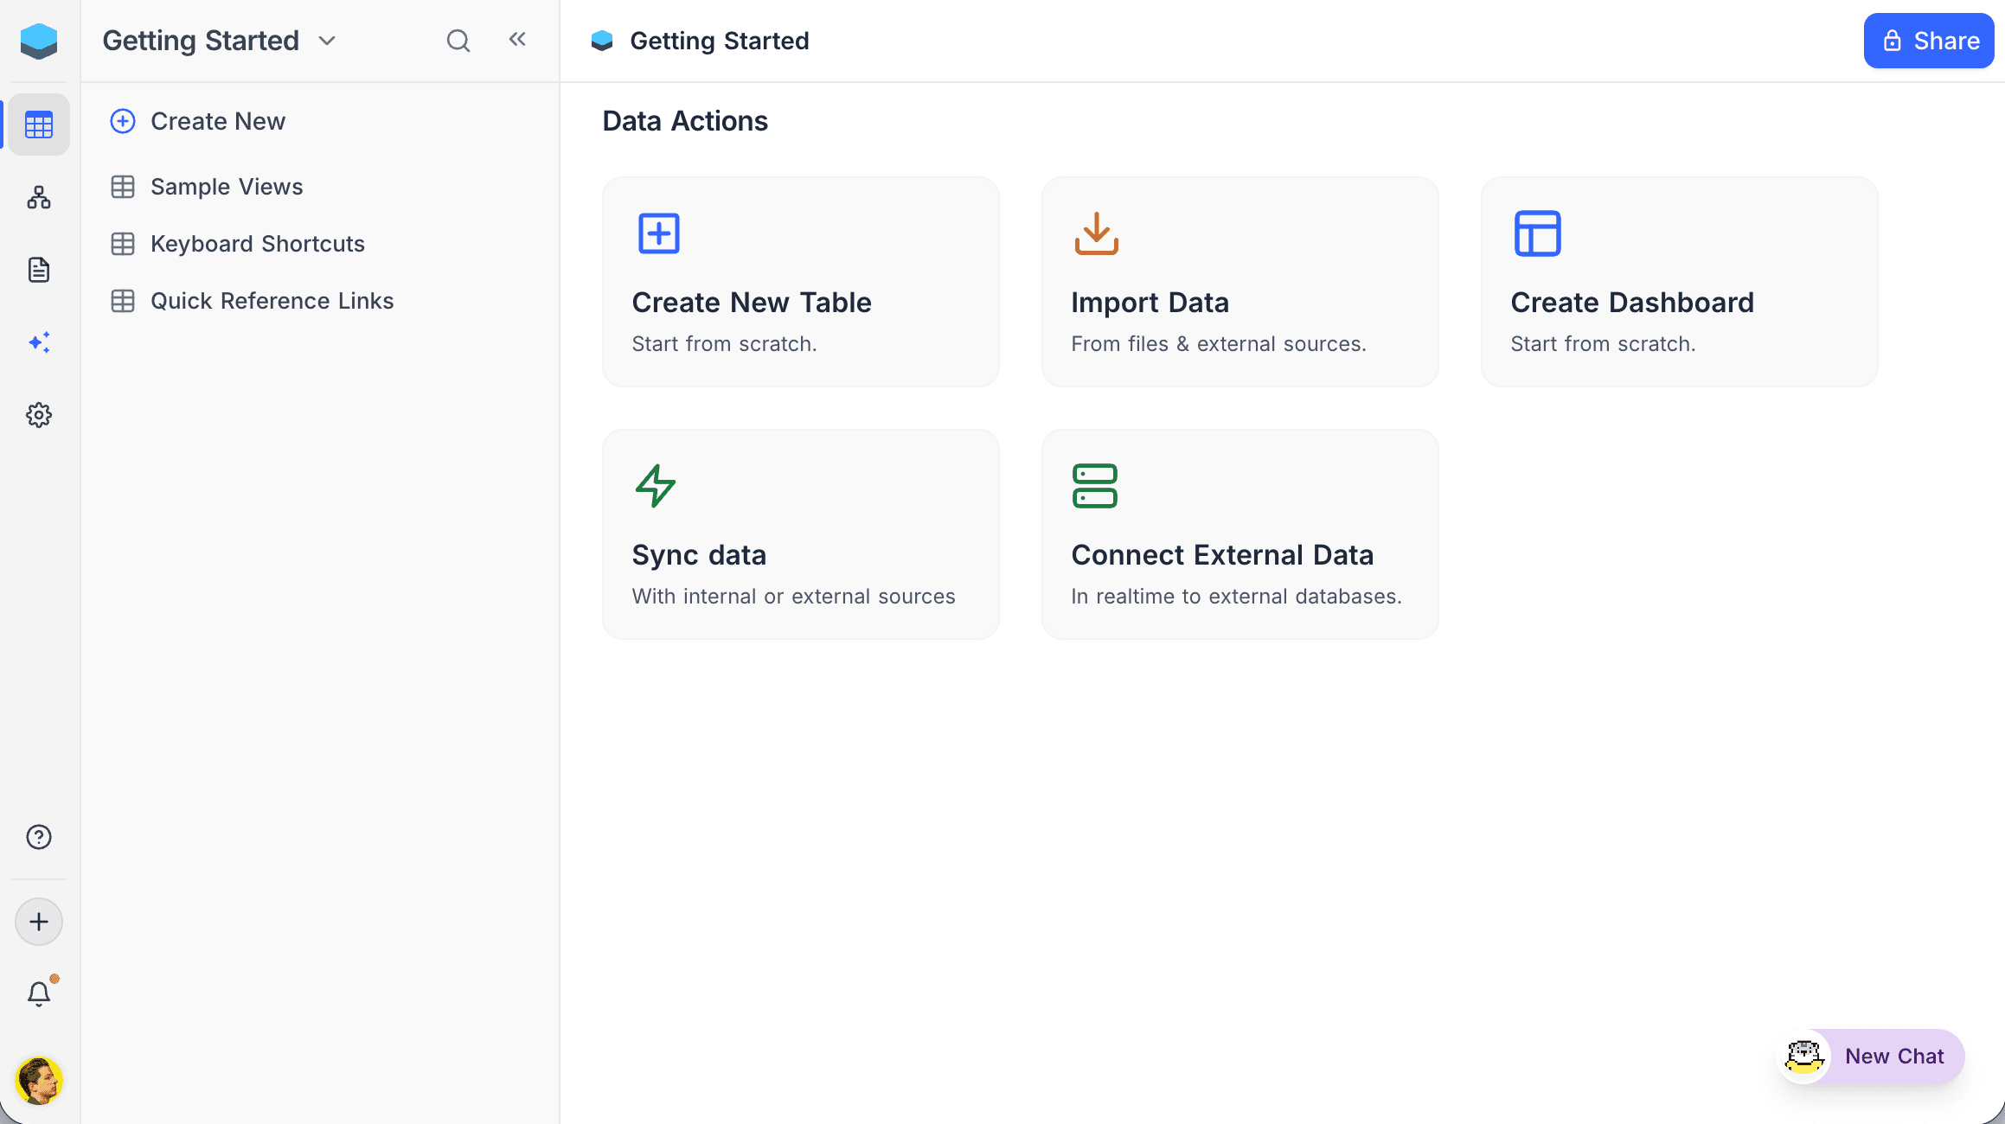
Task: Open the settings gear icon
Action: tap(39, 415)
